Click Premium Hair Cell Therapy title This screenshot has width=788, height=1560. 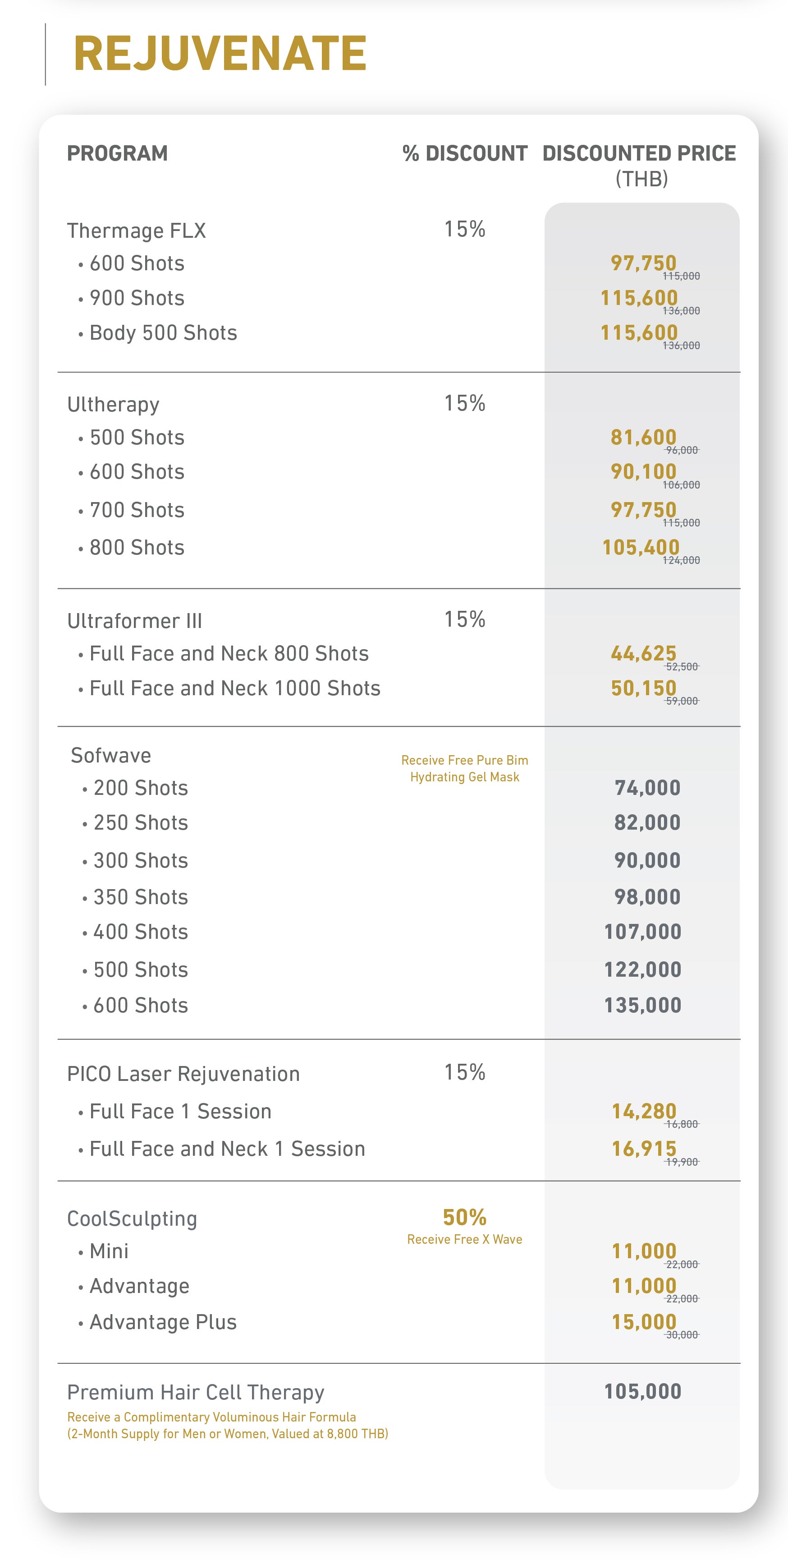pyautogui.click(x=196, y=1392)
